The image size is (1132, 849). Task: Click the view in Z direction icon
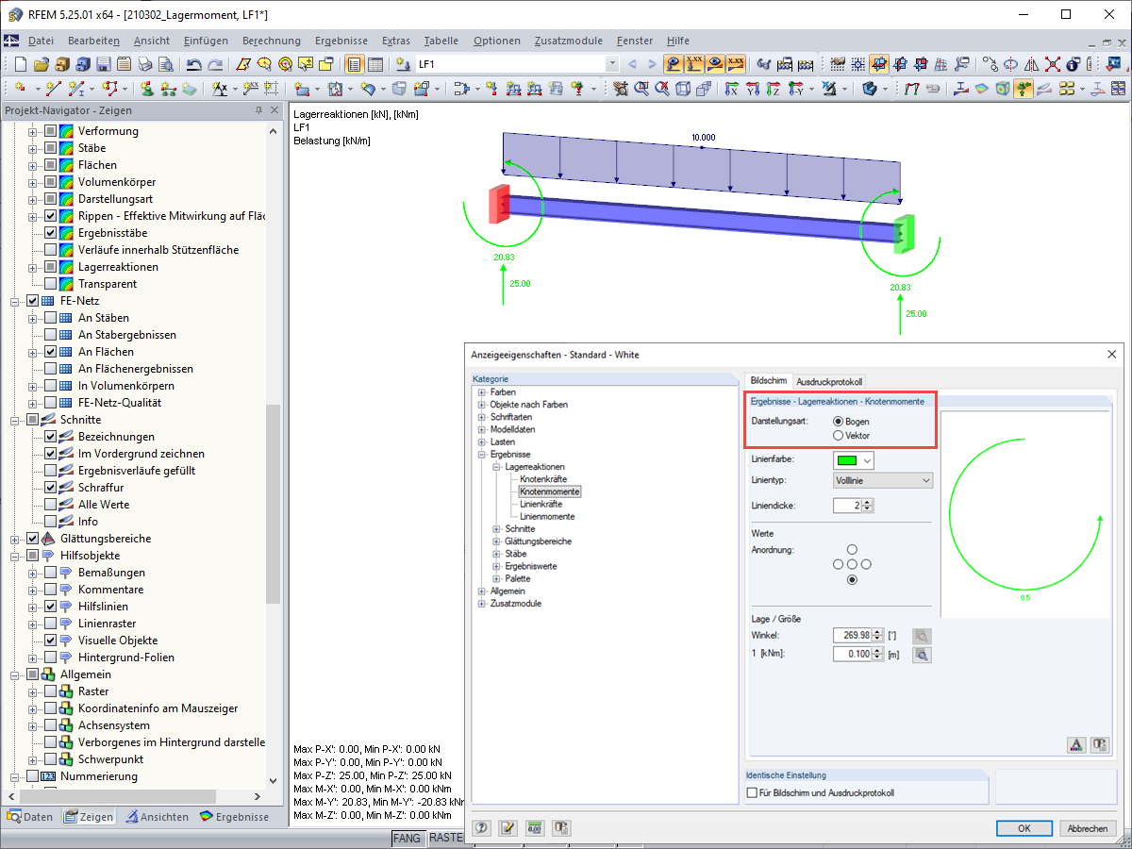(x=773, y=88)
